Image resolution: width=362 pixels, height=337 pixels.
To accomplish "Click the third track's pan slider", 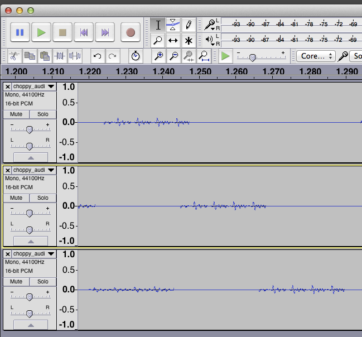I will coord(30,314).
